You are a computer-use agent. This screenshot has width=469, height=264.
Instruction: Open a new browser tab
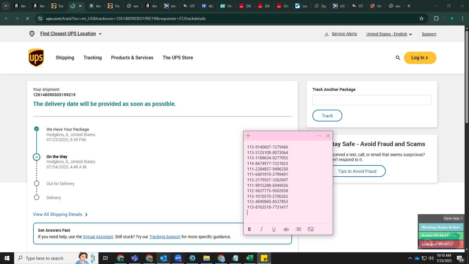tap(409, 6)
